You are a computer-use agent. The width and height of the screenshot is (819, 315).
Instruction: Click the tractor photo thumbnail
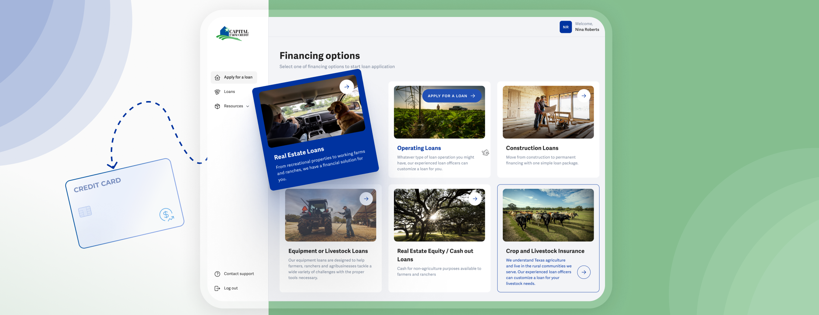pyautogui.click(x=331, y=215)
